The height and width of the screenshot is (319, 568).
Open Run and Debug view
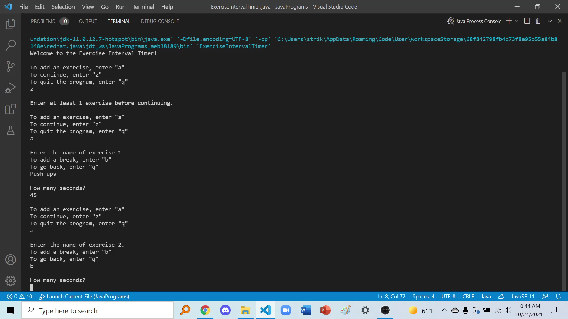11,88
